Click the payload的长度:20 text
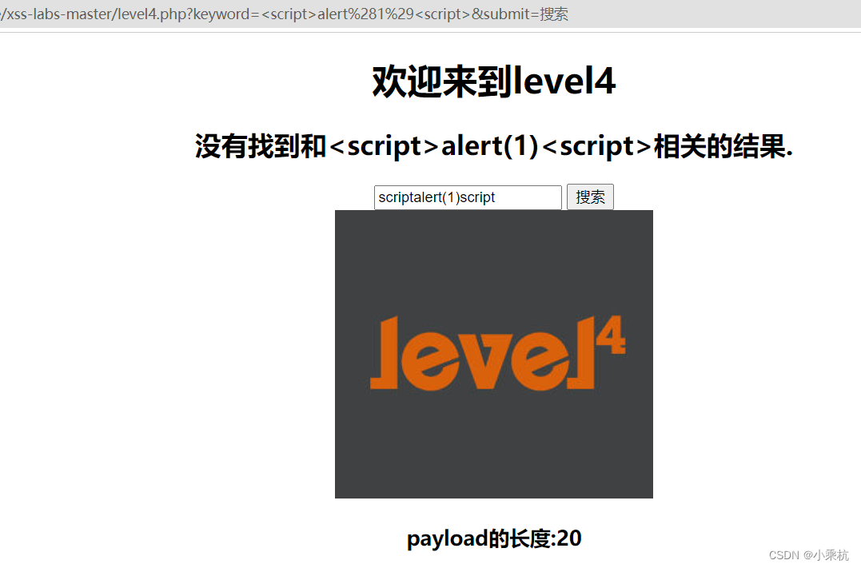Viewport: 861px width, 568px height. pos(493,538)
